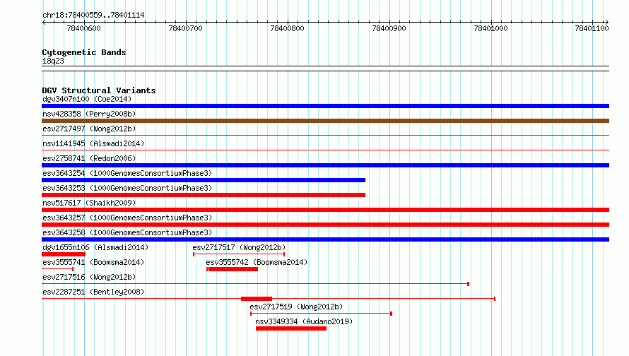Open esv2717519 (Wong2012b) variant label
Screen dimensions: 629x356
click(296, 307)
